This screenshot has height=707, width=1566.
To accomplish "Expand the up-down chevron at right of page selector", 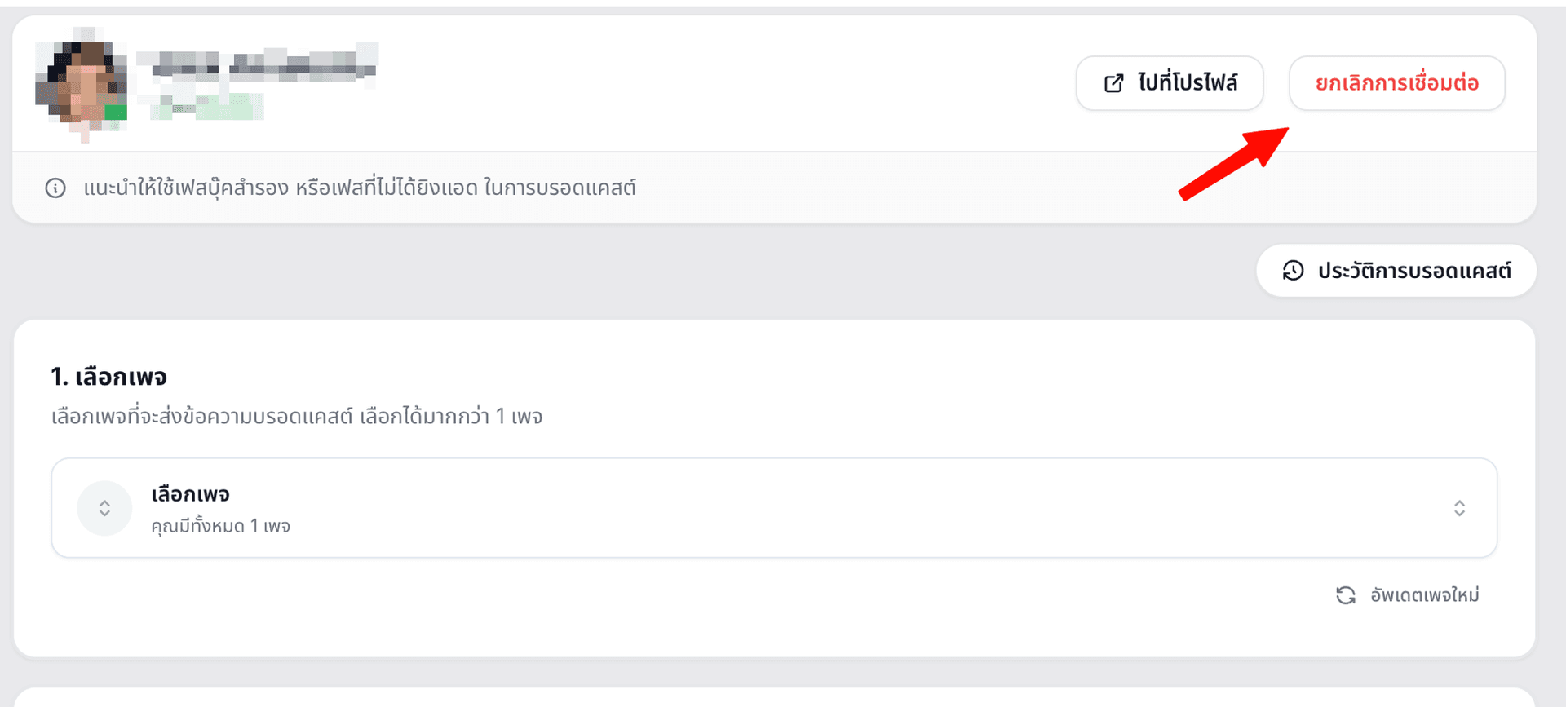I will point(1459,508).
